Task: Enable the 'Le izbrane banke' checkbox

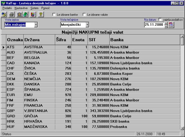Action: 54,15
